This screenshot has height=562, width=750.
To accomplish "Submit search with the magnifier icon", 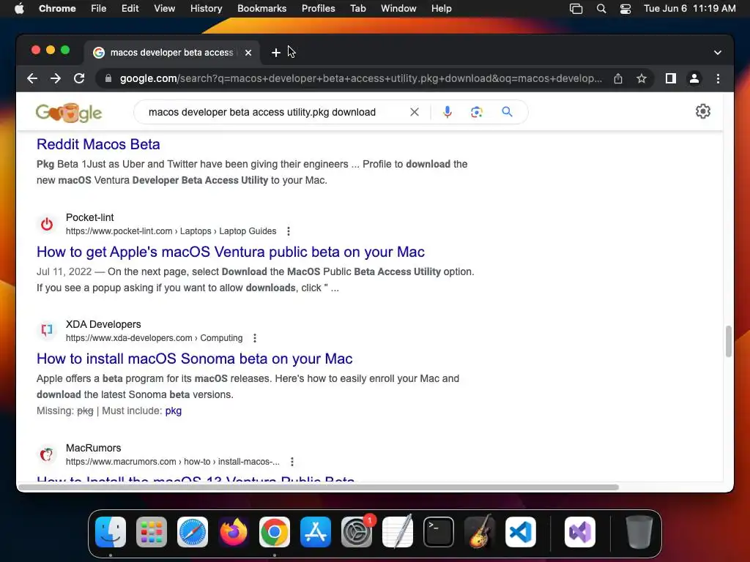I will click(507, 112).
